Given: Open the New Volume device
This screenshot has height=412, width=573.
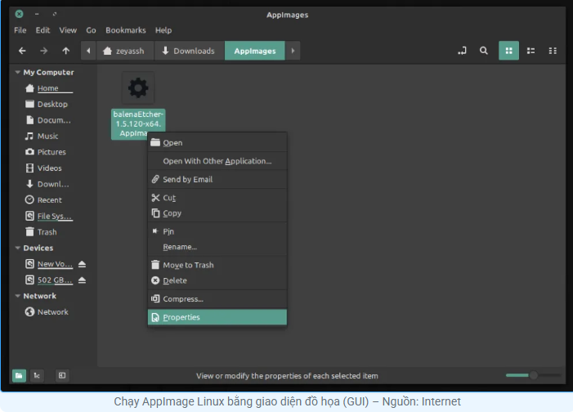Looking at the screenshot, I should point(49,264).
